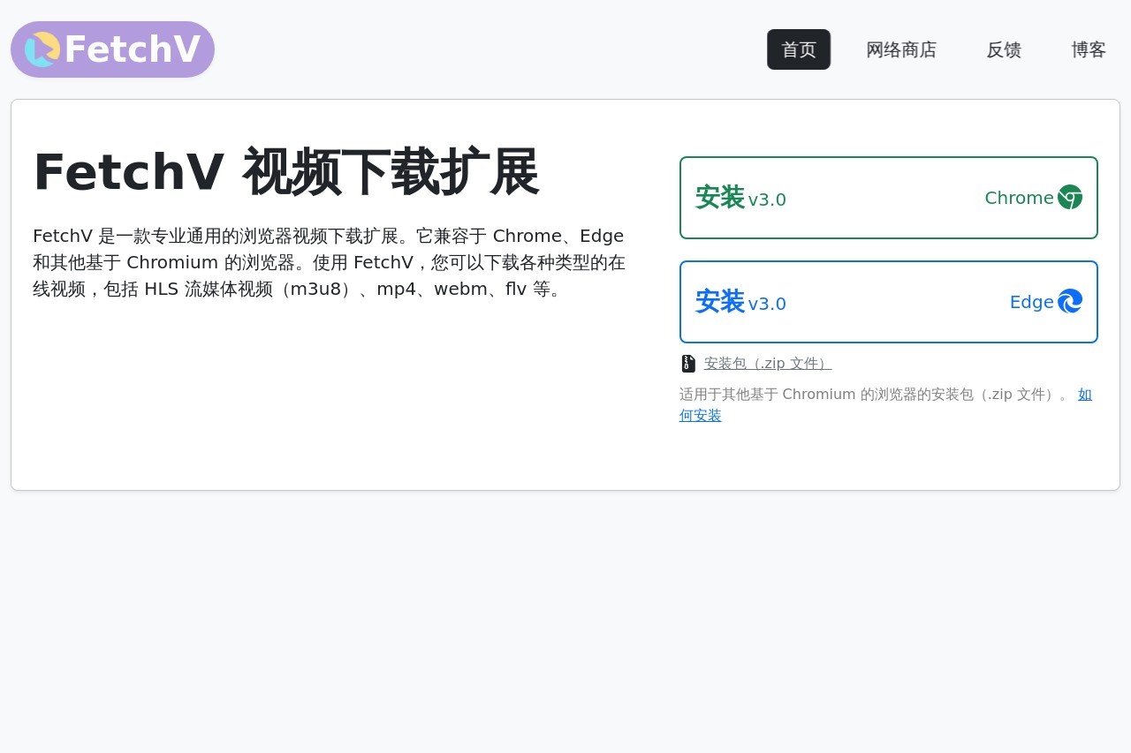Click v3.0 version in Edge install box

click(x=766, y=305)
